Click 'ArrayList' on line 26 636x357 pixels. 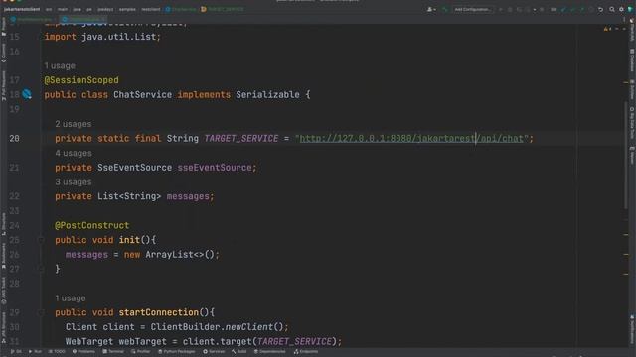click(170, 255)
